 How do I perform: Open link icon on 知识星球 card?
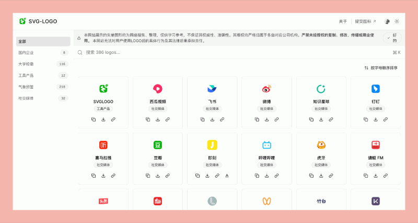click(x=331, y=120)
